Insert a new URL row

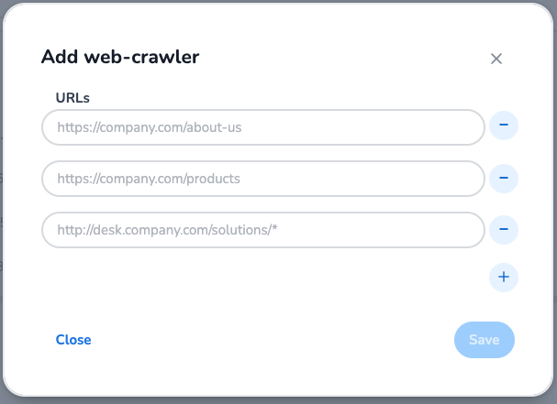pyautogui.click(x=504, y=277)
